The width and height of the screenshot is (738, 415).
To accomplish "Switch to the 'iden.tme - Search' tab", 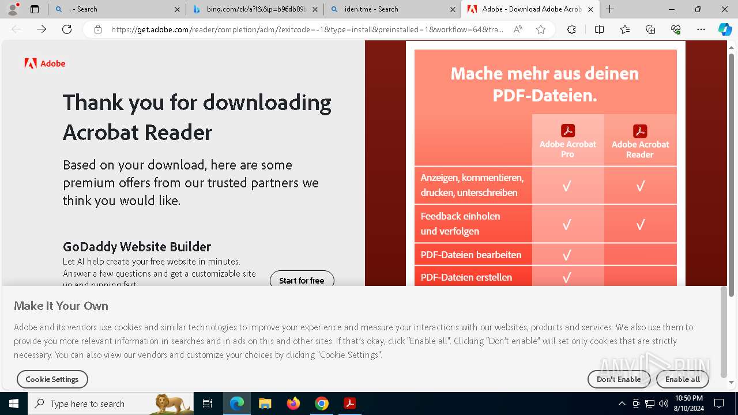I will click(392, 9).
